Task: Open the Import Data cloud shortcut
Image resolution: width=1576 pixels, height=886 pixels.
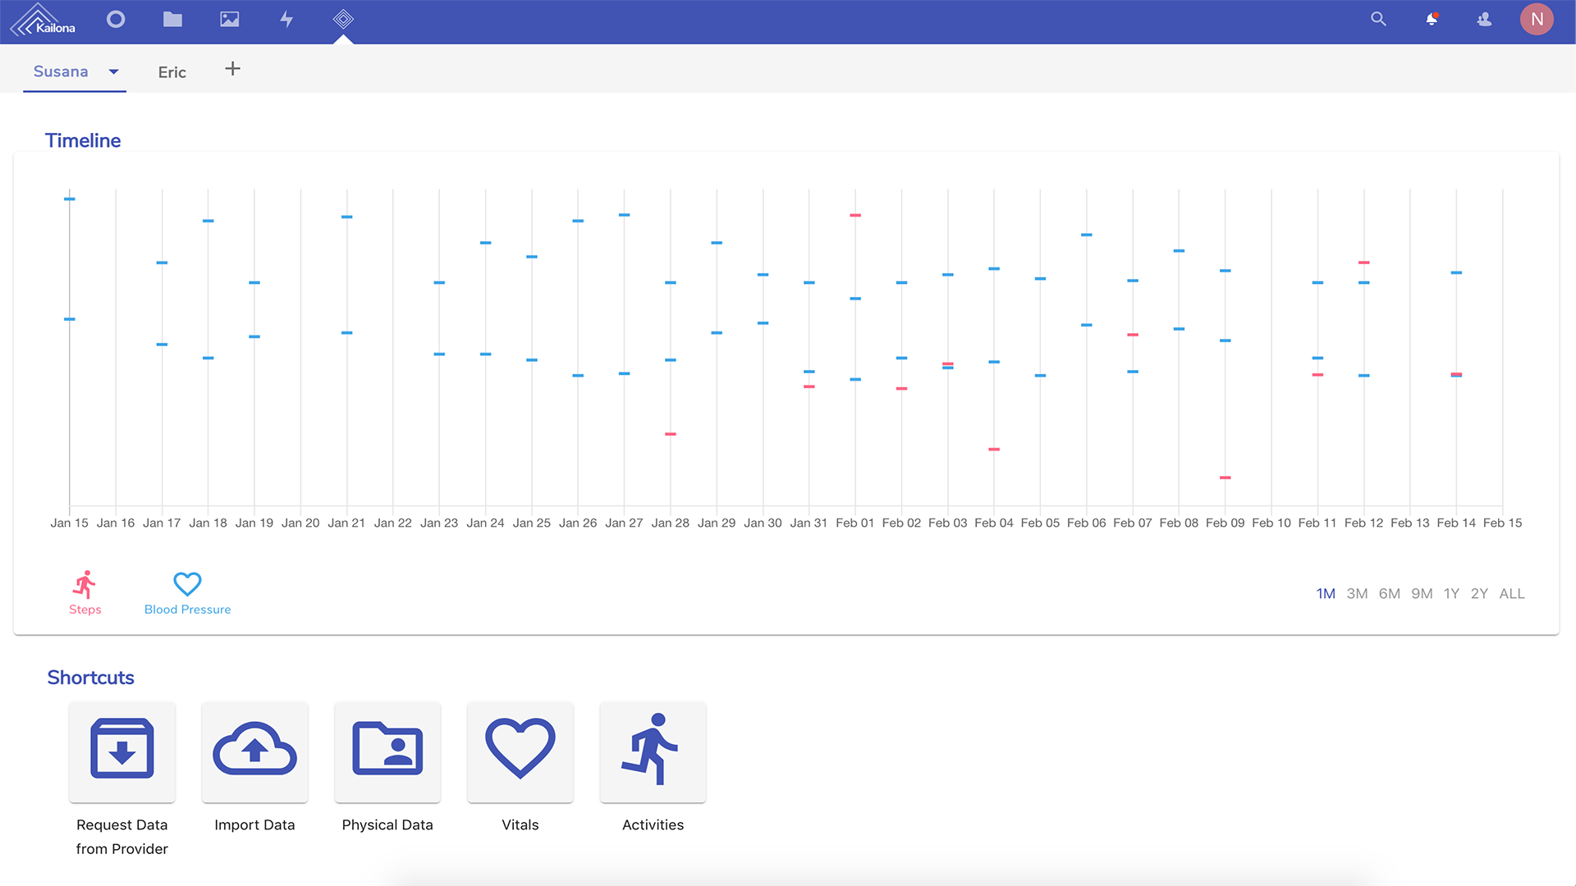Action: click(254, 751)
